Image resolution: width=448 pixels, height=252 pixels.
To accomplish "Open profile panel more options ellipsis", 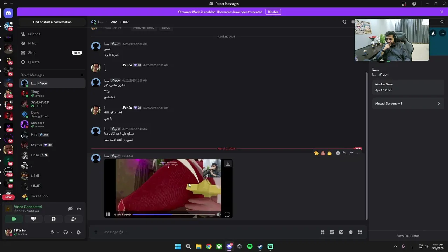I will tap(442, 33).
